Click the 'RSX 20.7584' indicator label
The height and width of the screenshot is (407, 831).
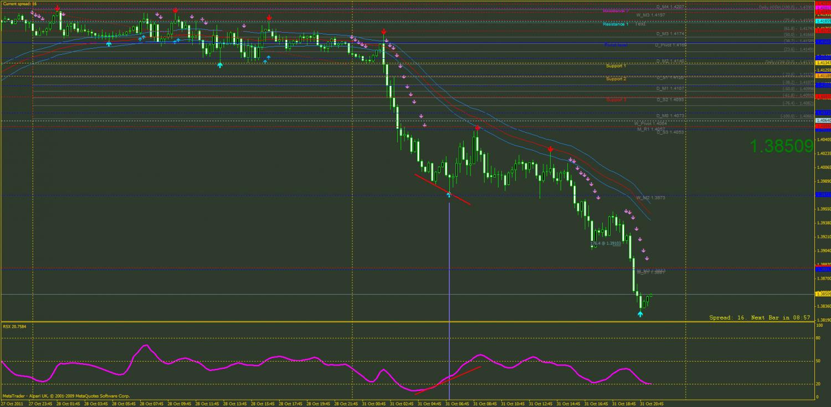pos(14,326)
